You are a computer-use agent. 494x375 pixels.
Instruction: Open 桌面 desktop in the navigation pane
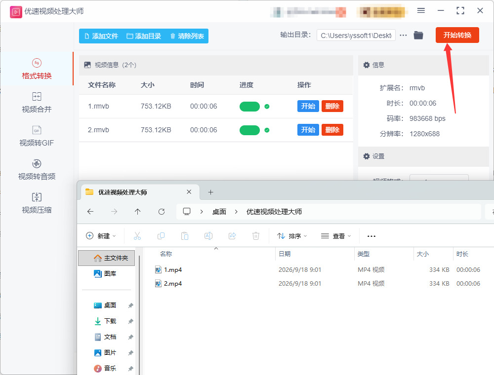(x=105, y=305)
